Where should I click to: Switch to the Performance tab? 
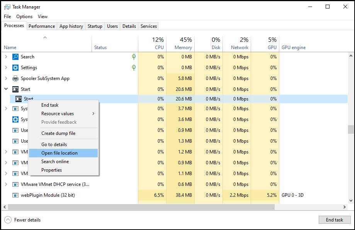(x=42, y=26)
